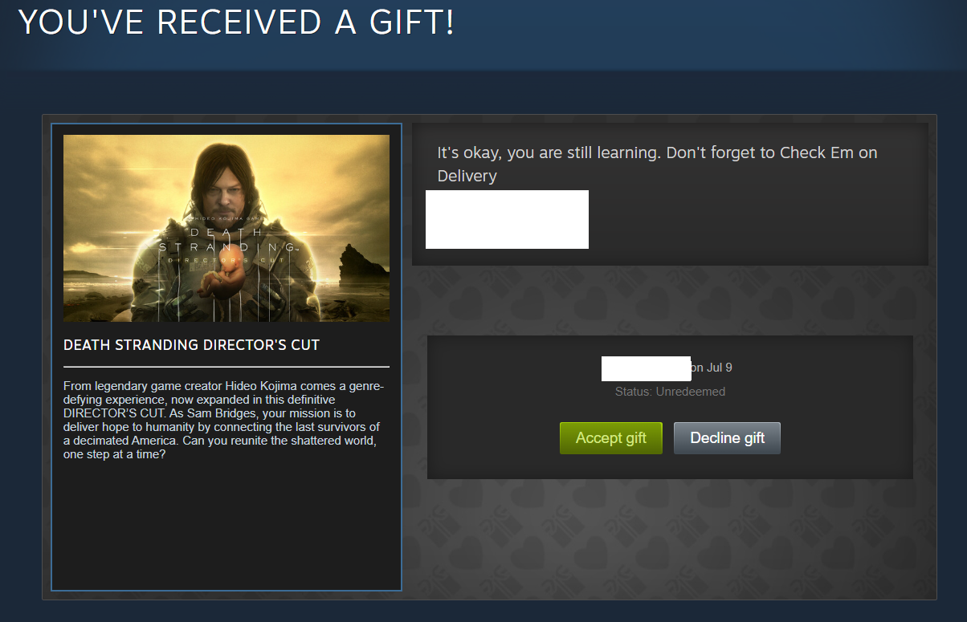Click the DEATH STRANDING DIRECTOR'S CUT title
Image resolution: width=967 pixels, height=622 pixels.
pyautogui.click(x=191, y=345)
